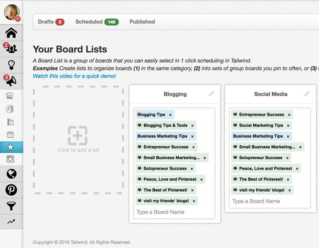Click the Your Board Lists heading
The width and height of the screenshot is (319, 248).
70,49
